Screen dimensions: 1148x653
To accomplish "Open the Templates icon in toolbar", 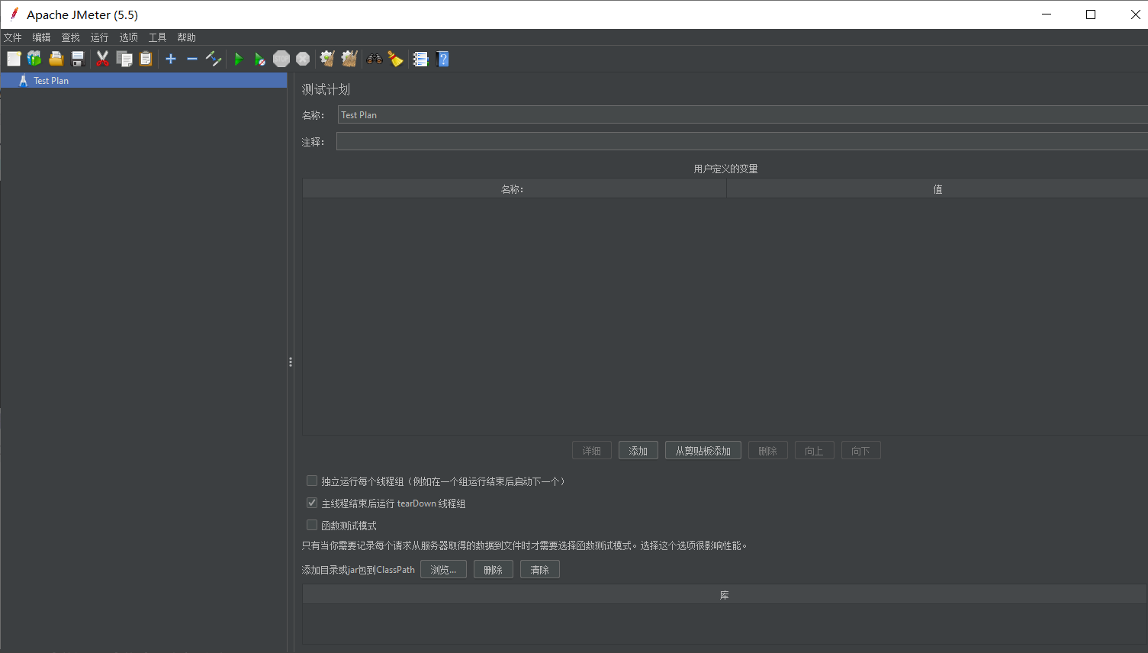I will tap(34, 59).
